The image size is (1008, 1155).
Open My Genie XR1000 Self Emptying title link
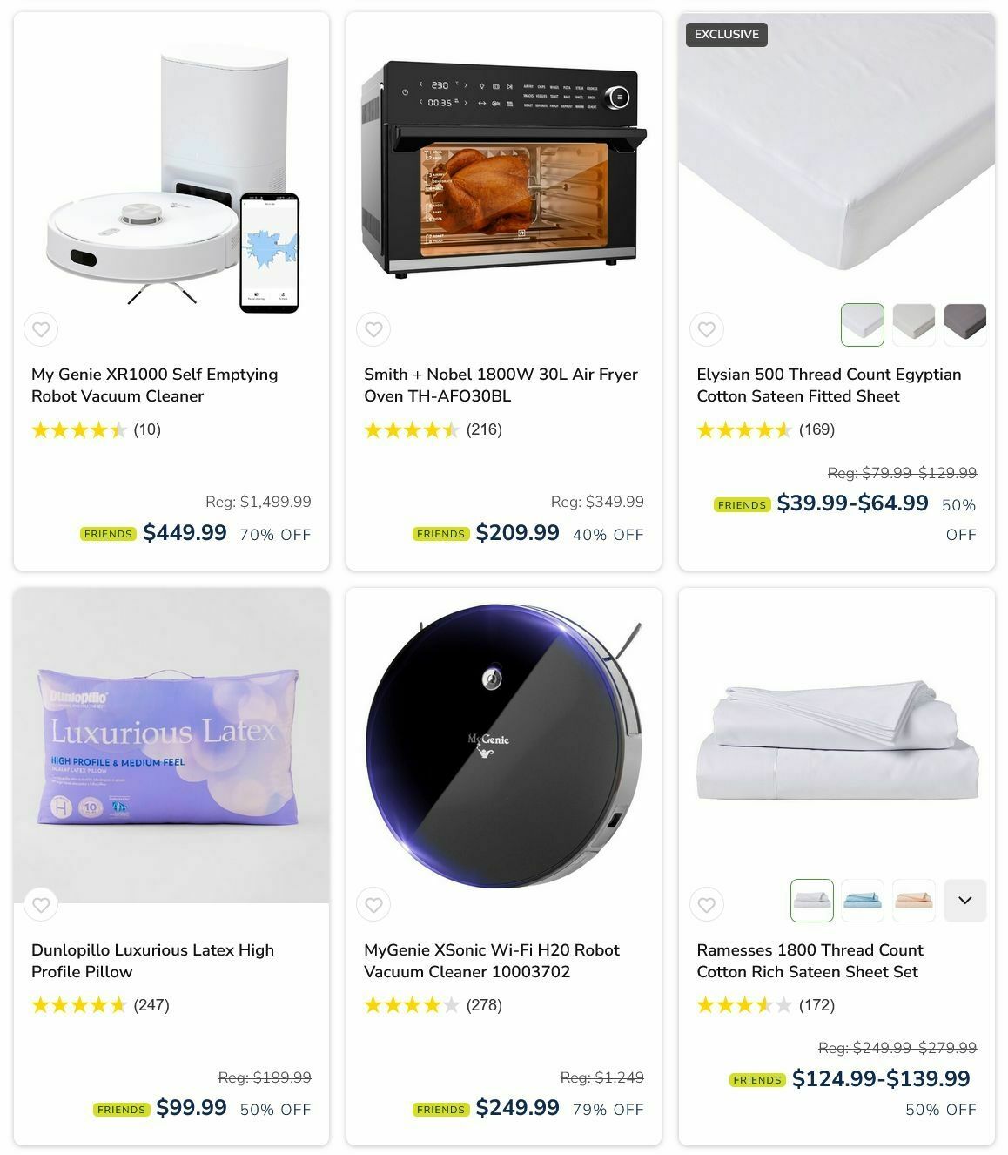pyautogui.click(x=155, y=385)
